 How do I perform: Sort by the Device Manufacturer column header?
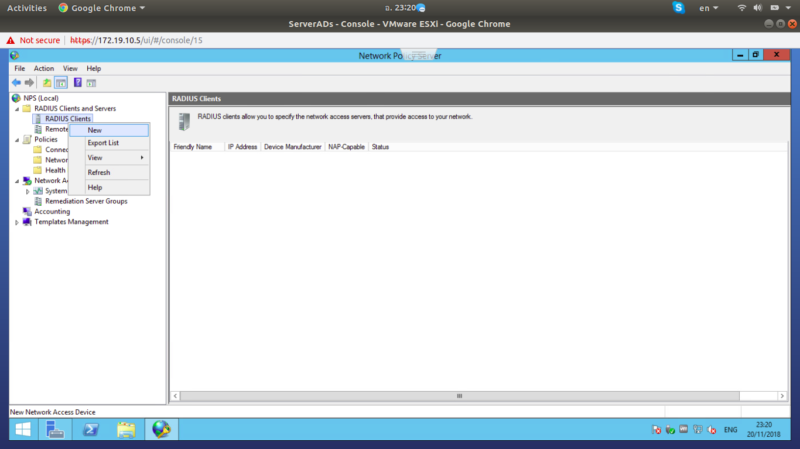click(293, 147)
